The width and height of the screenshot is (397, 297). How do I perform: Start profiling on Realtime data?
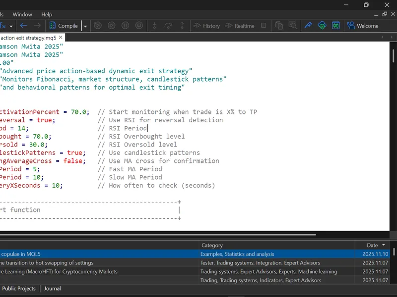pos(240,26)
